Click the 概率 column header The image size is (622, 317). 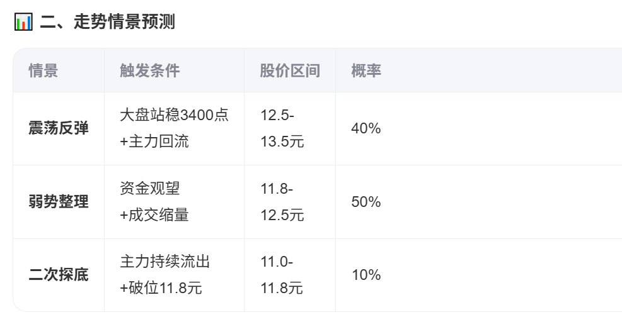(x=366, y=70)
